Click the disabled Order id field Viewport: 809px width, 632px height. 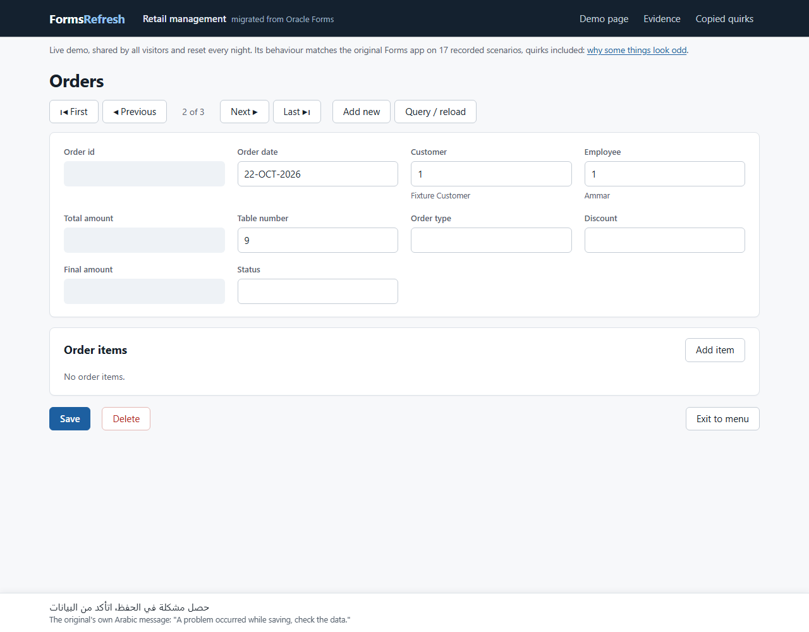coord(144,174)
